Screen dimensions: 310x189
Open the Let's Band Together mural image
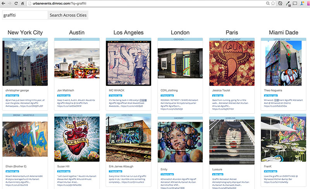[77, 139]
